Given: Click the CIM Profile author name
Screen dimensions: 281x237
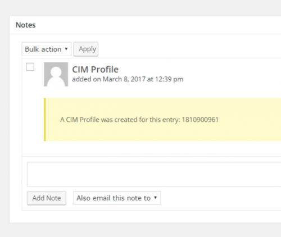Looking at the screenshot, I should pyautogui.click(x=96, y=70).
